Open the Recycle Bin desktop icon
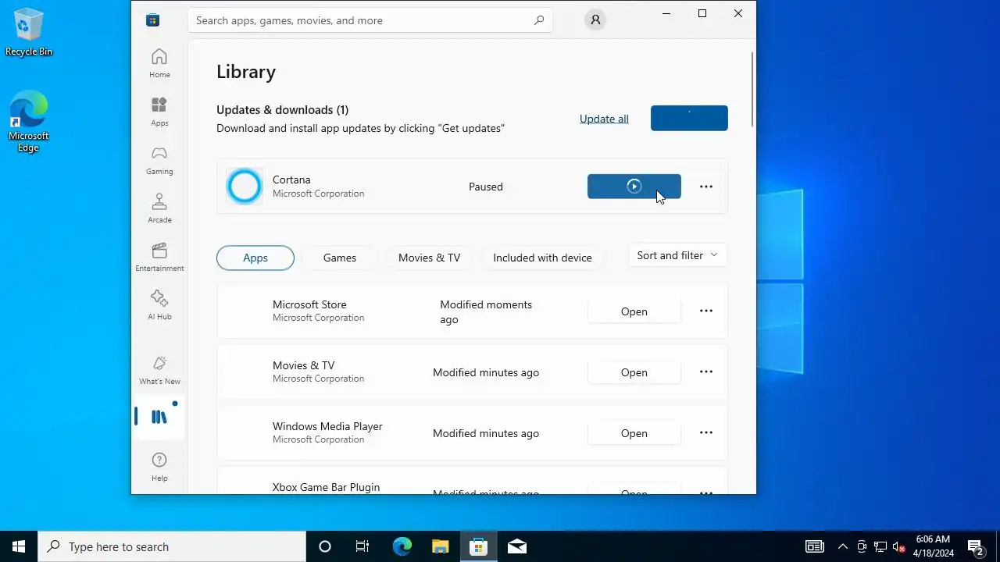Image resolution: width=1000 pixels, height=562 pixels. point(29,32)
